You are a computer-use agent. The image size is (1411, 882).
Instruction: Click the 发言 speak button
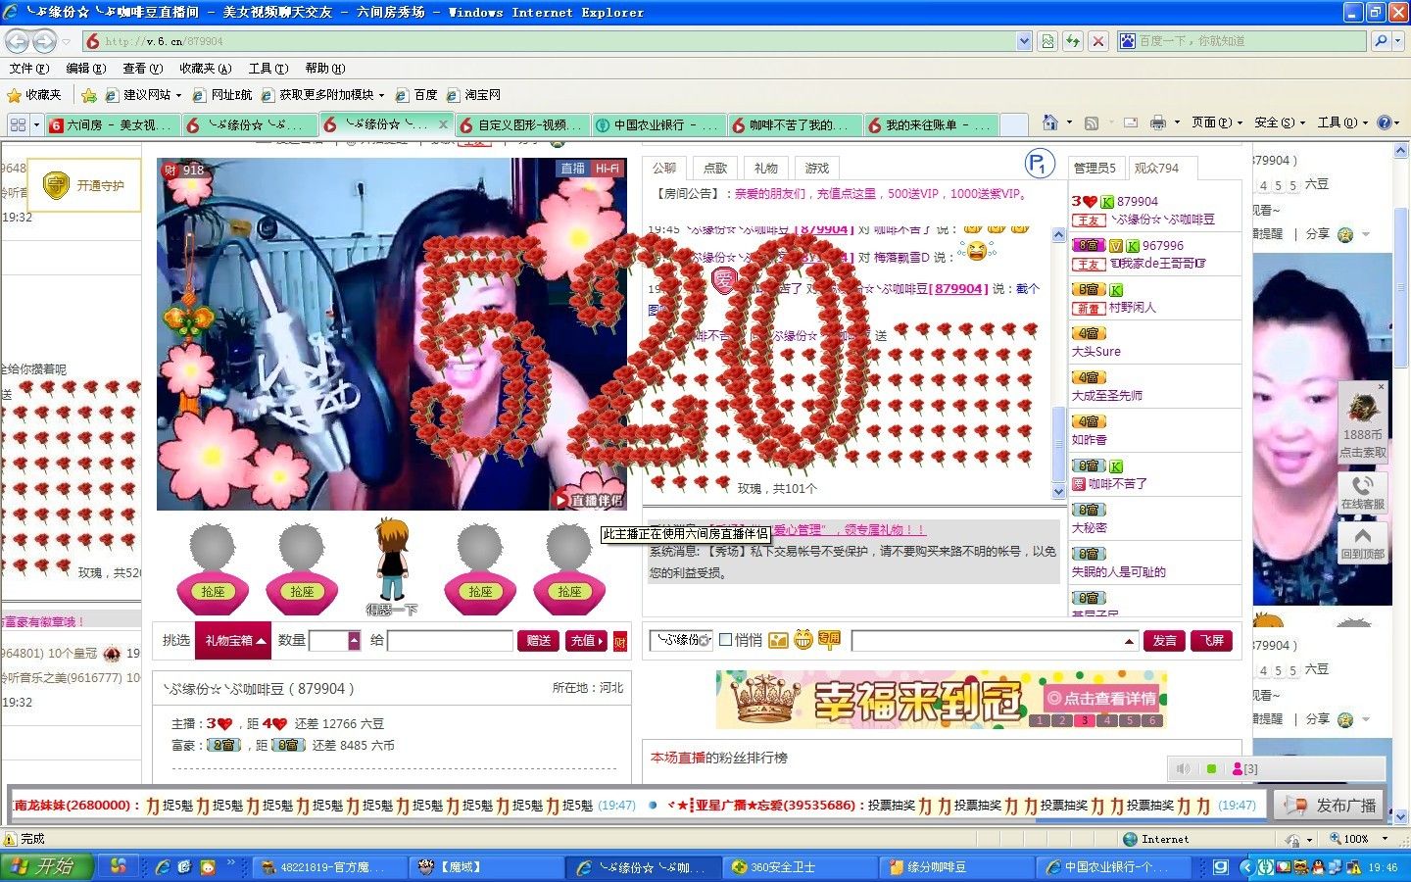pyautogui.click(x=1165, y=641)
